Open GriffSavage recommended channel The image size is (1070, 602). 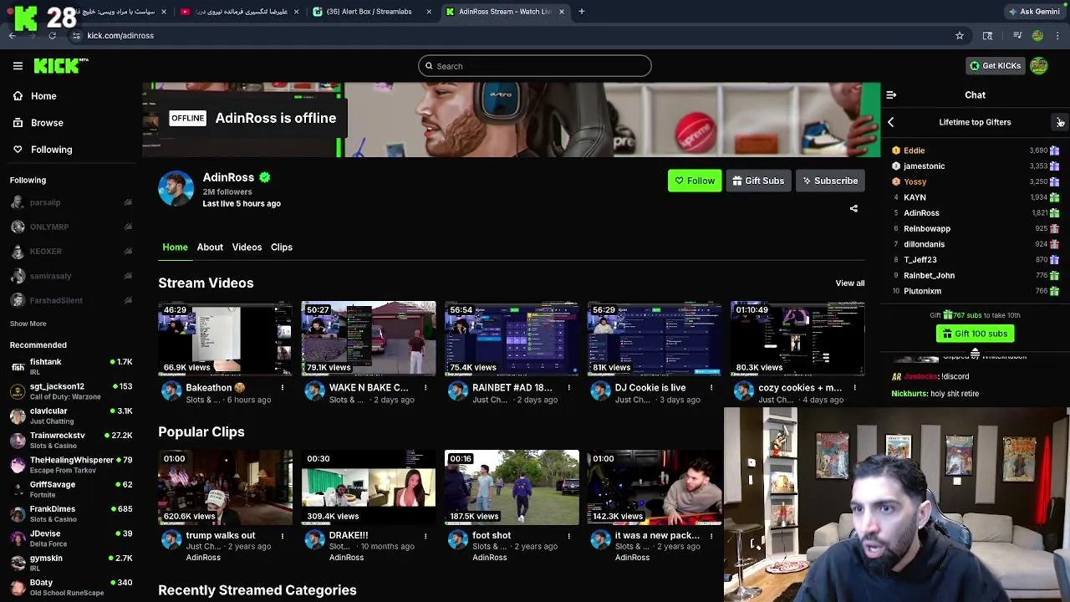click(x=71, y=489)
